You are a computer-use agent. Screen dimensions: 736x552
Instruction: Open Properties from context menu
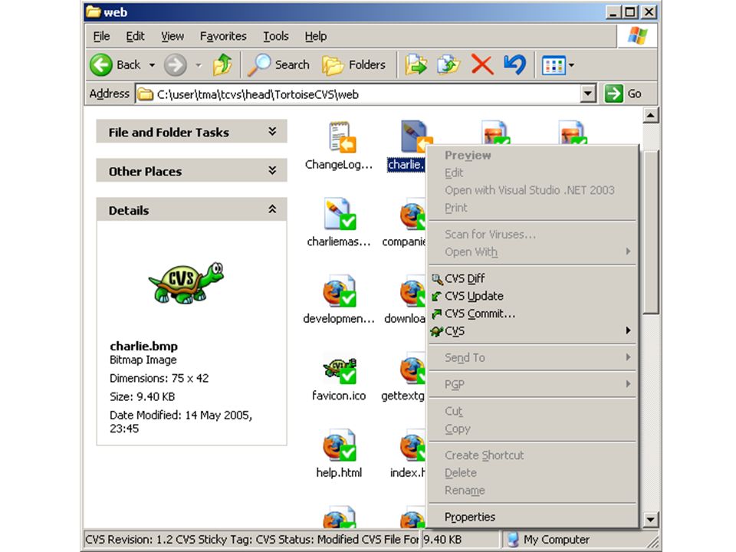click(x=533, y=517)
